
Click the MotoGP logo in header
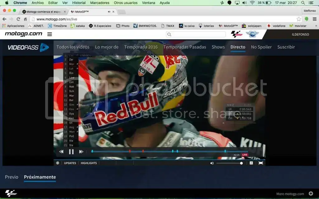[x=237, y=34]
